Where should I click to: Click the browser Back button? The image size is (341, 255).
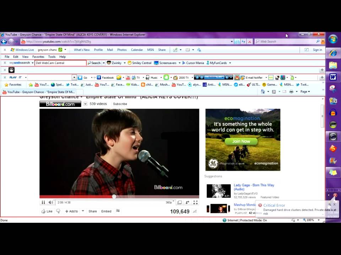coord(4,41)
